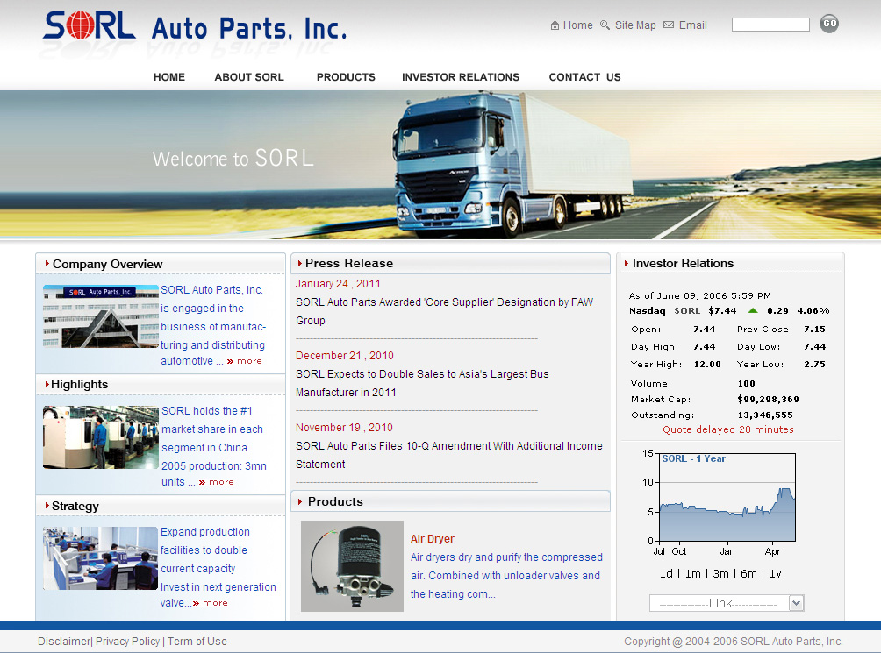Select the 3m chart range
Image resolution: width=881 pixels, height=653 pixels.
(x=721, y=574)
